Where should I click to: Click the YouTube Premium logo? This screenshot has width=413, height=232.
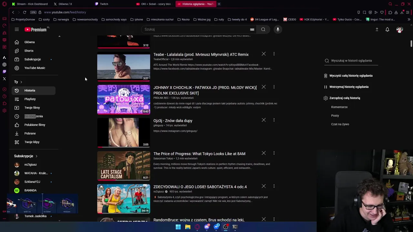point(36,29)
